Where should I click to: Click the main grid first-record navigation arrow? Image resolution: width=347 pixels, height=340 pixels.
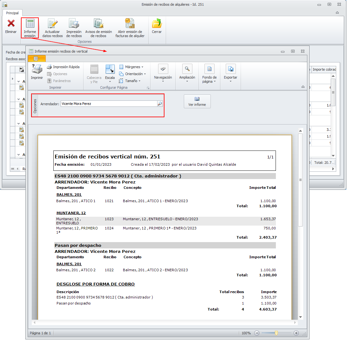(13, 169)
